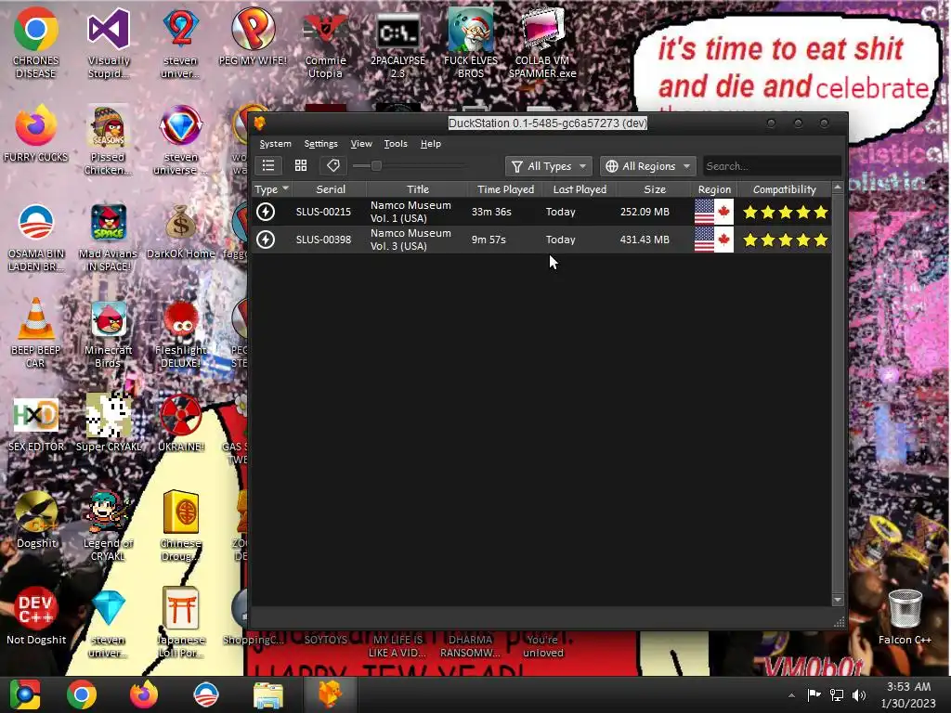Open the Legend of CRYAKL desktop icon

click(x=108, y=525)
